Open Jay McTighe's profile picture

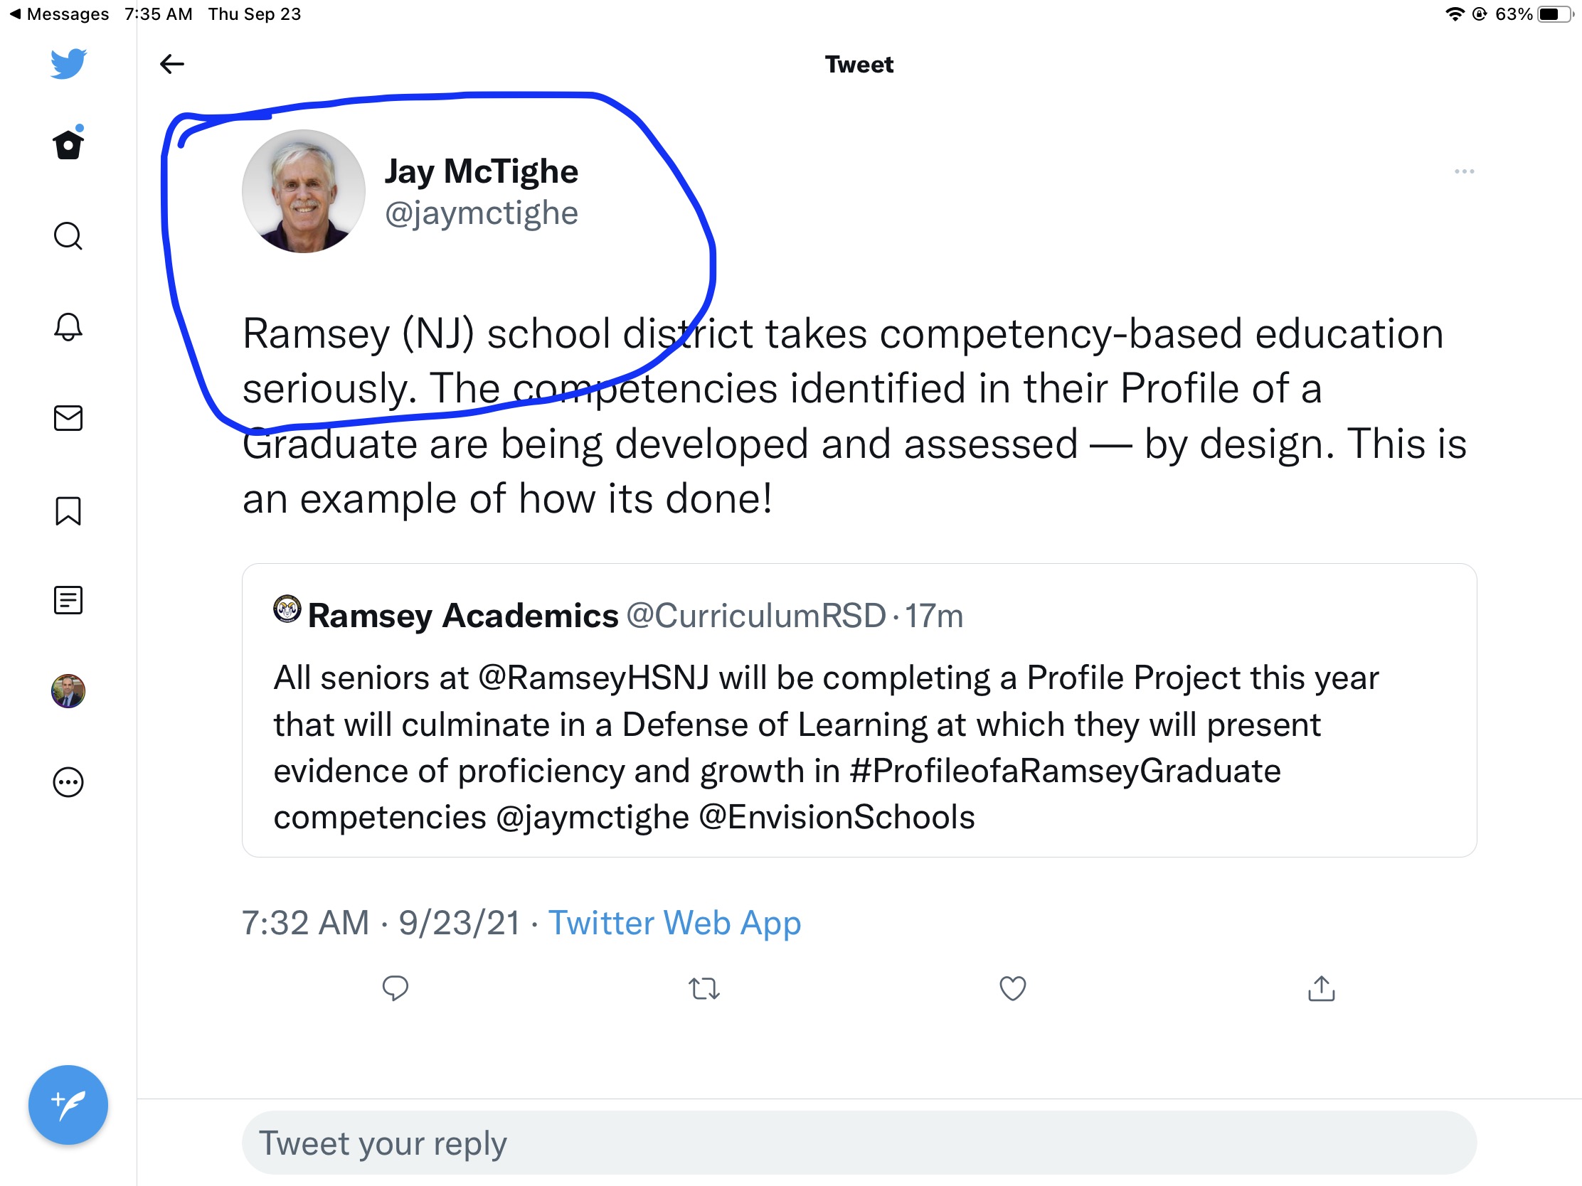coord(304,191)
